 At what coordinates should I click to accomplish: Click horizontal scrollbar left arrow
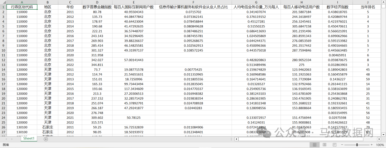(236, 139)
